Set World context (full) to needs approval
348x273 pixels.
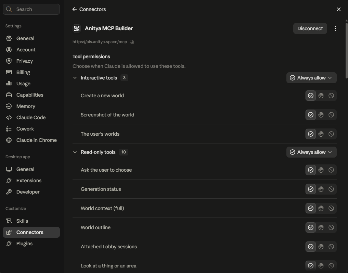pos(321,208)
